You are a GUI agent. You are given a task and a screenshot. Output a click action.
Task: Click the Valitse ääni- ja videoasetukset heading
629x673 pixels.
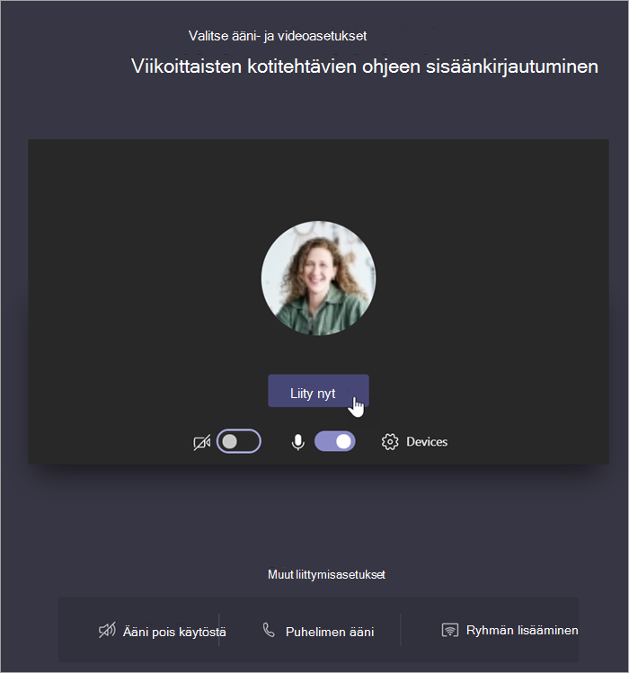point(278,36)
